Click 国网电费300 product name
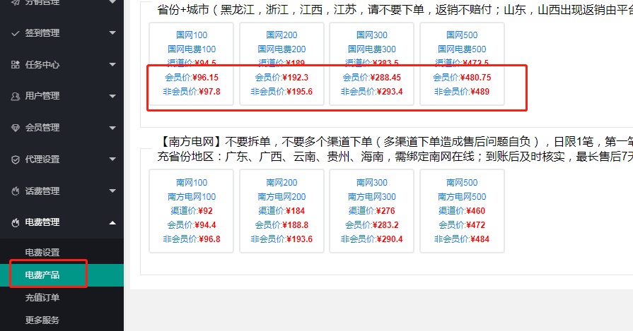Image resolution: width=633 pixels, height=331 pixels. (372, 49)
